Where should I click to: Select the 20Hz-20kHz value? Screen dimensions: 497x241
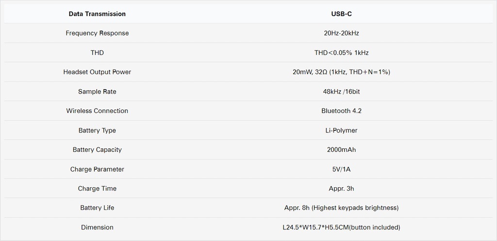click(341, 33)
